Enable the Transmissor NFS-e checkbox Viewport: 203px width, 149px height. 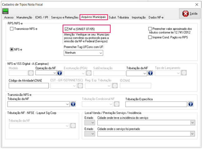click(12, 29)
